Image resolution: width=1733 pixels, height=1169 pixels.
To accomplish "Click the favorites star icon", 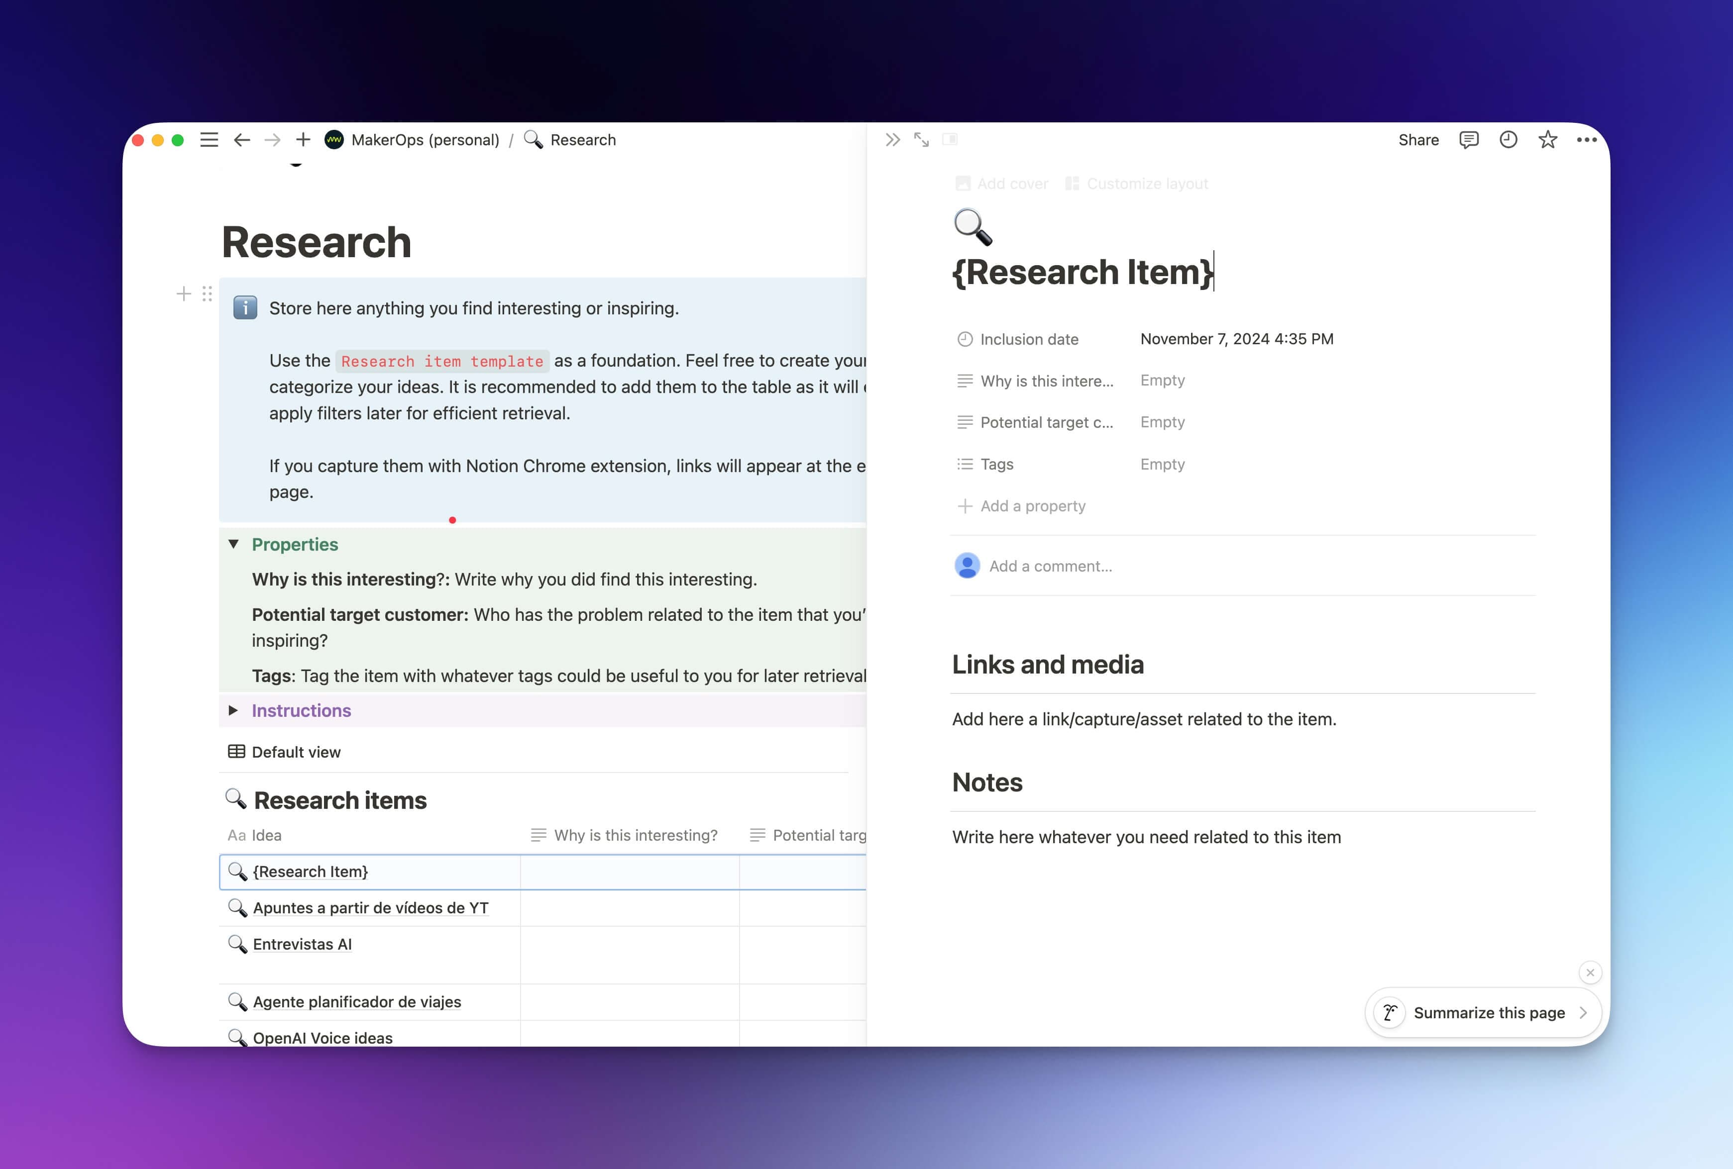I will tap(1549, 140).
